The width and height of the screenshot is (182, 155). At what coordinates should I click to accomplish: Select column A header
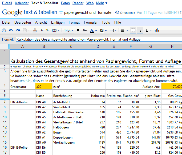[x=23, y=47]
